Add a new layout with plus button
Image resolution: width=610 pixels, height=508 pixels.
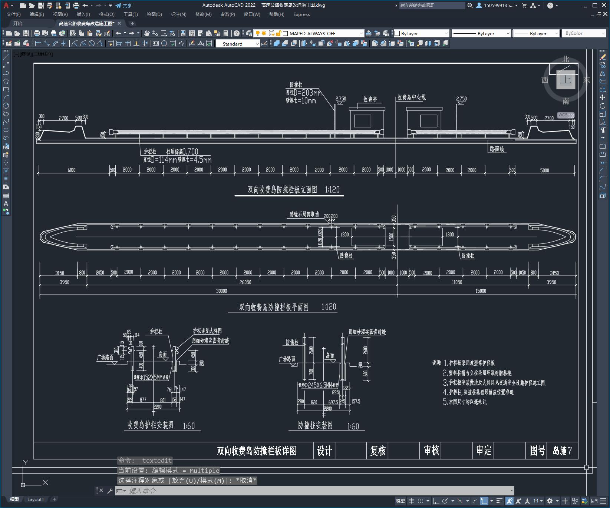tap(54, 499)
